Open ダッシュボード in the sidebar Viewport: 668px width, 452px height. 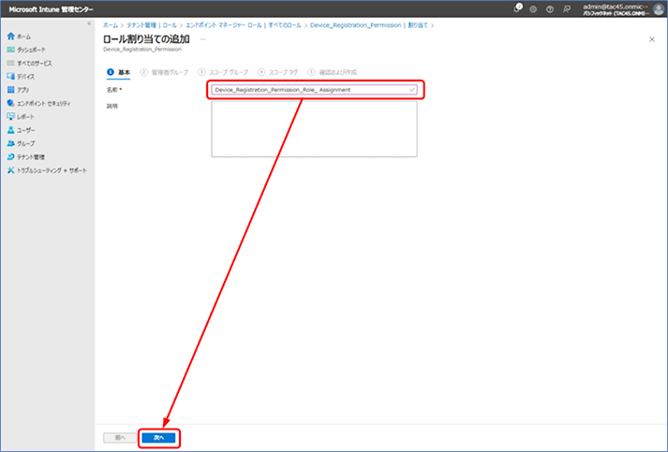pyautogui.click(x=26, y=50)
